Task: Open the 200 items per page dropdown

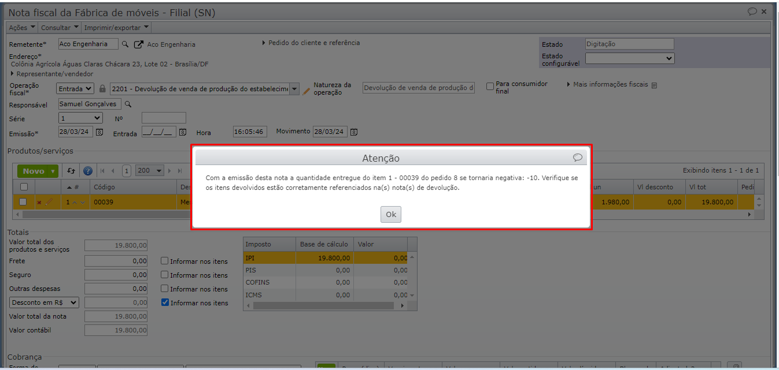Action: point(150,171)
